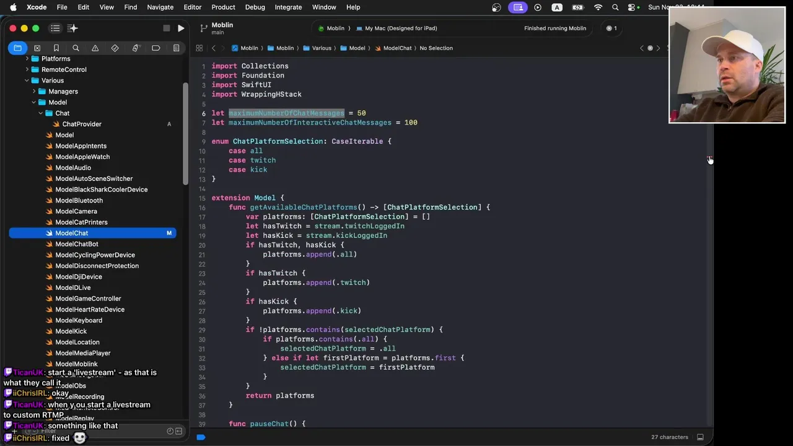Open the Find navigator magnifier
Screen dimensions: 793x446
76,48
